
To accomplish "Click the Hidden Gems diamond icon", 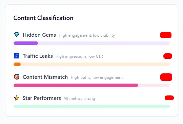I will 17,35.
